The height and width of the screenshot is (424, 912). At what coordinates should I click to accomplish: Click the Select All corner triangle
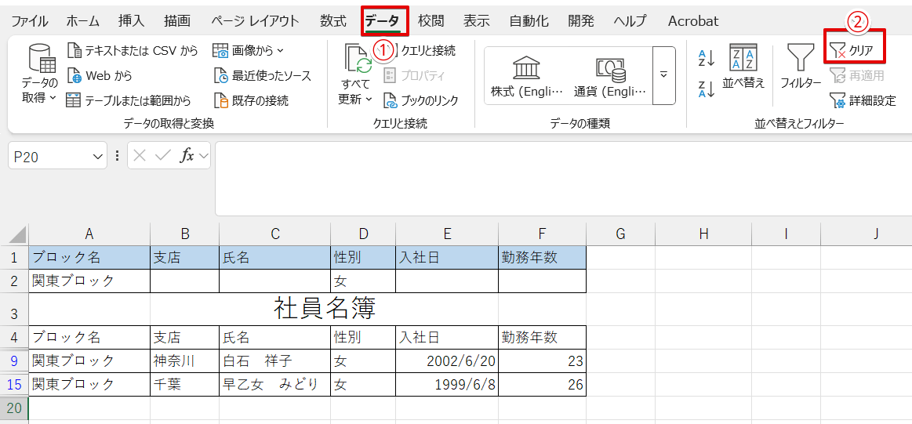click(18, 235)
